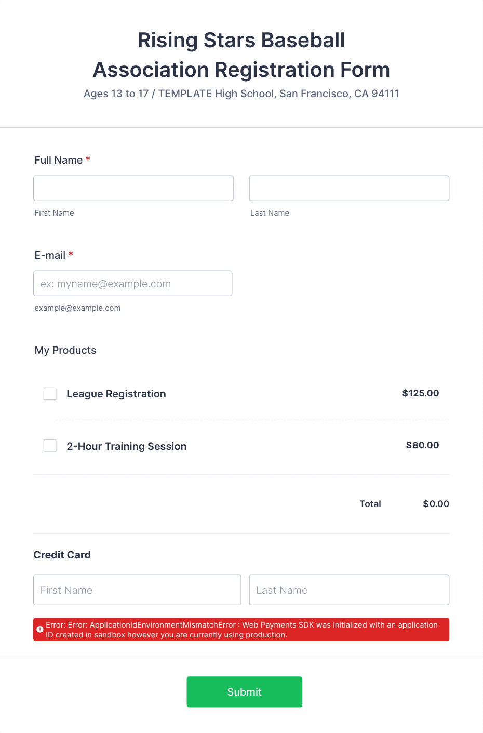Select the E-mail input box
Image resolution: width=483 pixels, height=733 pixels.
pos(133,284)
